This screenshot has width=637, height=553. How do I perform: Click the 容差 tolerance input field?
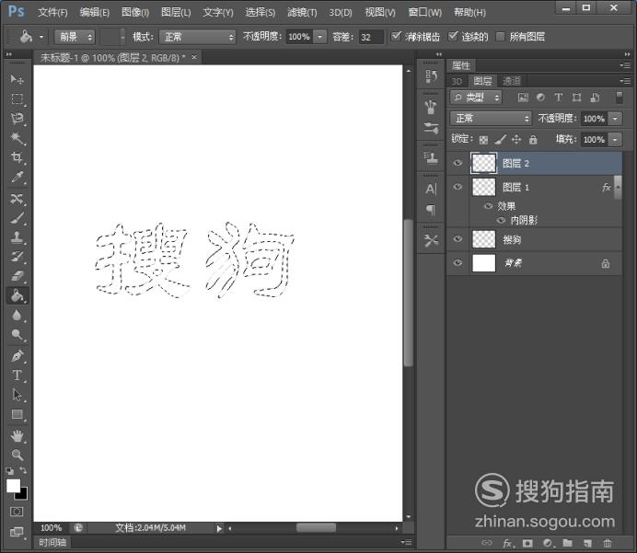pos(371,37)
